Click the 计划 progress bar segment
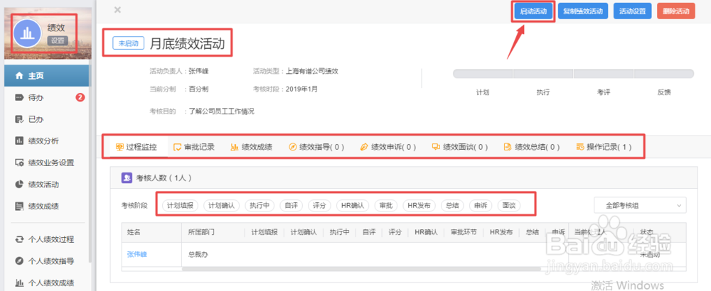The height and width of the screenshot is (291, 711). [x=483, y=74]
